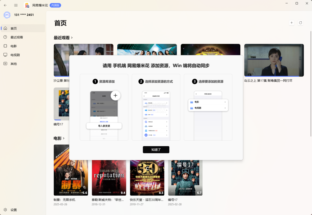Click the 电视剧 monitor icon in sidebar
The width and height of the screenshot is (312, 215).
coord(5,55)
